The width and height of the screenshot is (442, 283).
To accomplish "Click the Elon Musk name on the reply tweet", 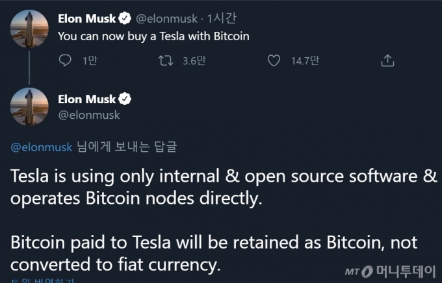I will coord(87,99).
